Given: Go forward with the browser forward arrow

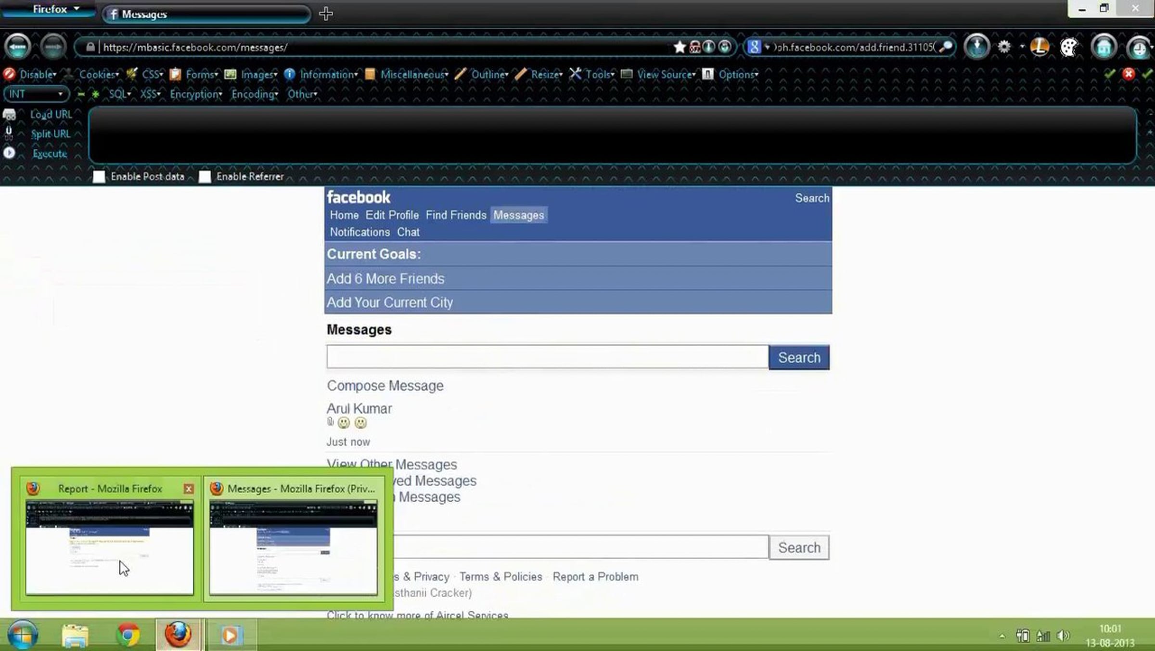Looking at the screenshot, I should pyautogui.click(x=53, y=47).
